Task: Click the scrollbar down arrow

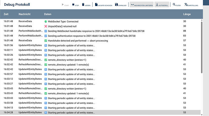Action: [x=202, y=115]
